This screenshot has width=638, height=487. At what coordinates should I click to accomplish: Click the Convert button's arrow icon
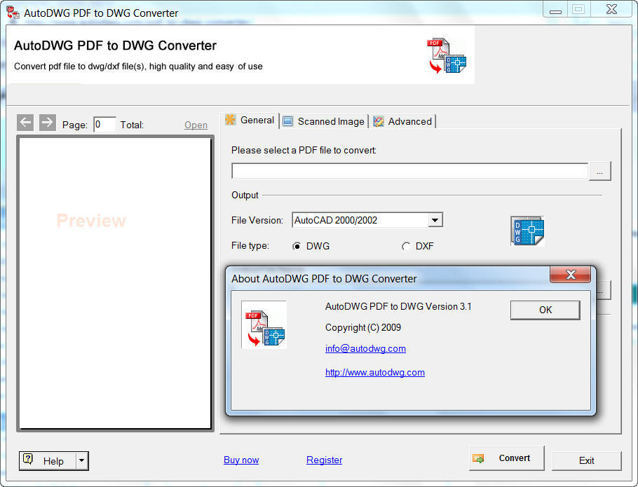(478, 458)
